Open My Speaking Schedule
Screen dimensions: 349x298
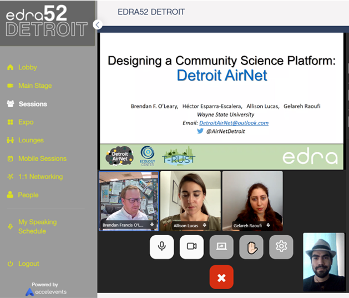click(38, 226)
